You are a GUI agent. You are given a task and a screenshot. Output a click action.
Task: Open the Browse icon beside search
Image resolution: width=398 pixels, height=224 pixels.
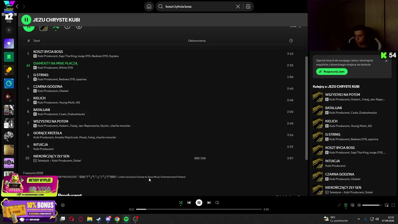tap(248, 7)
